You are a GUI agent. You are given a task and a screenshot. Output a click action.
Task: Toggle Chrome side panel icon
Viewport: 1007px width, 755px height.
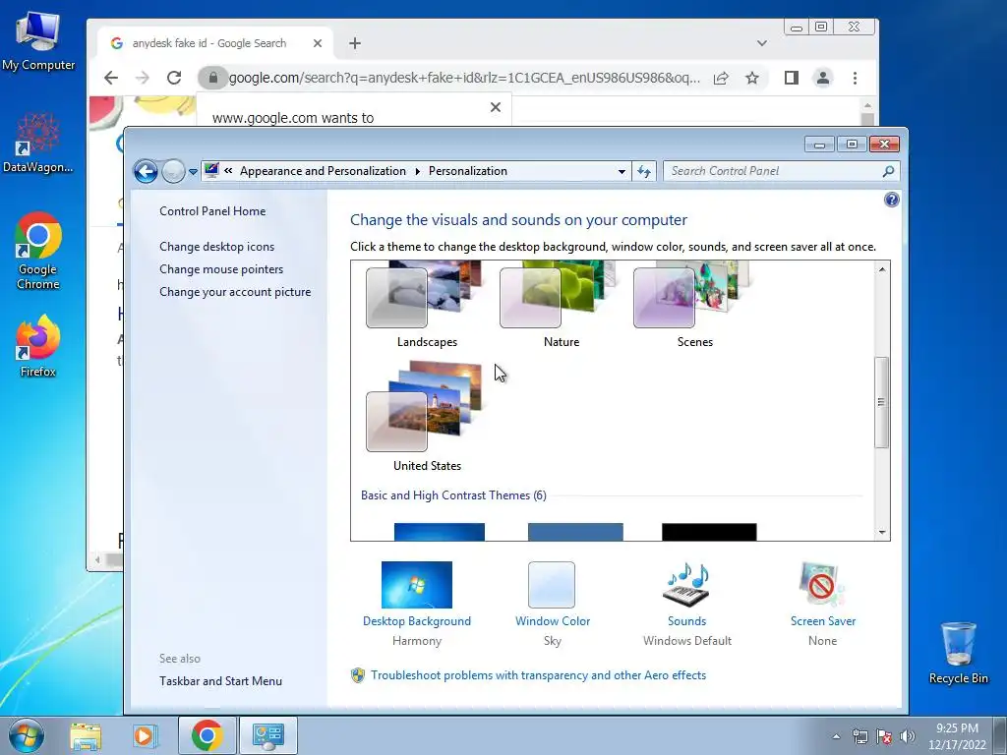tap(792, 78)
